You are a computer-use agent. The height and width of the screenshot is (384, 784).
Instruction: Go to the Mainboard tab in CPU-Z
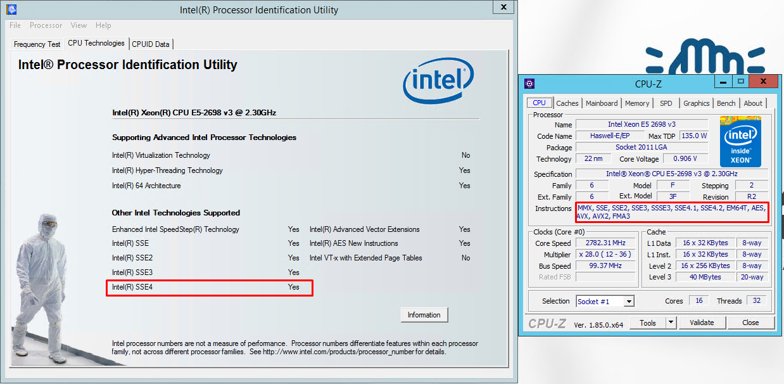point(601,103)
